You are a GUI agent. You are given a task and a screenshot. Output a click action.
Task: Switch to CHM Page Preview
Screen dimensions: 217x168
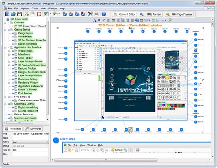pyautogui.click(x=179, y=14)
